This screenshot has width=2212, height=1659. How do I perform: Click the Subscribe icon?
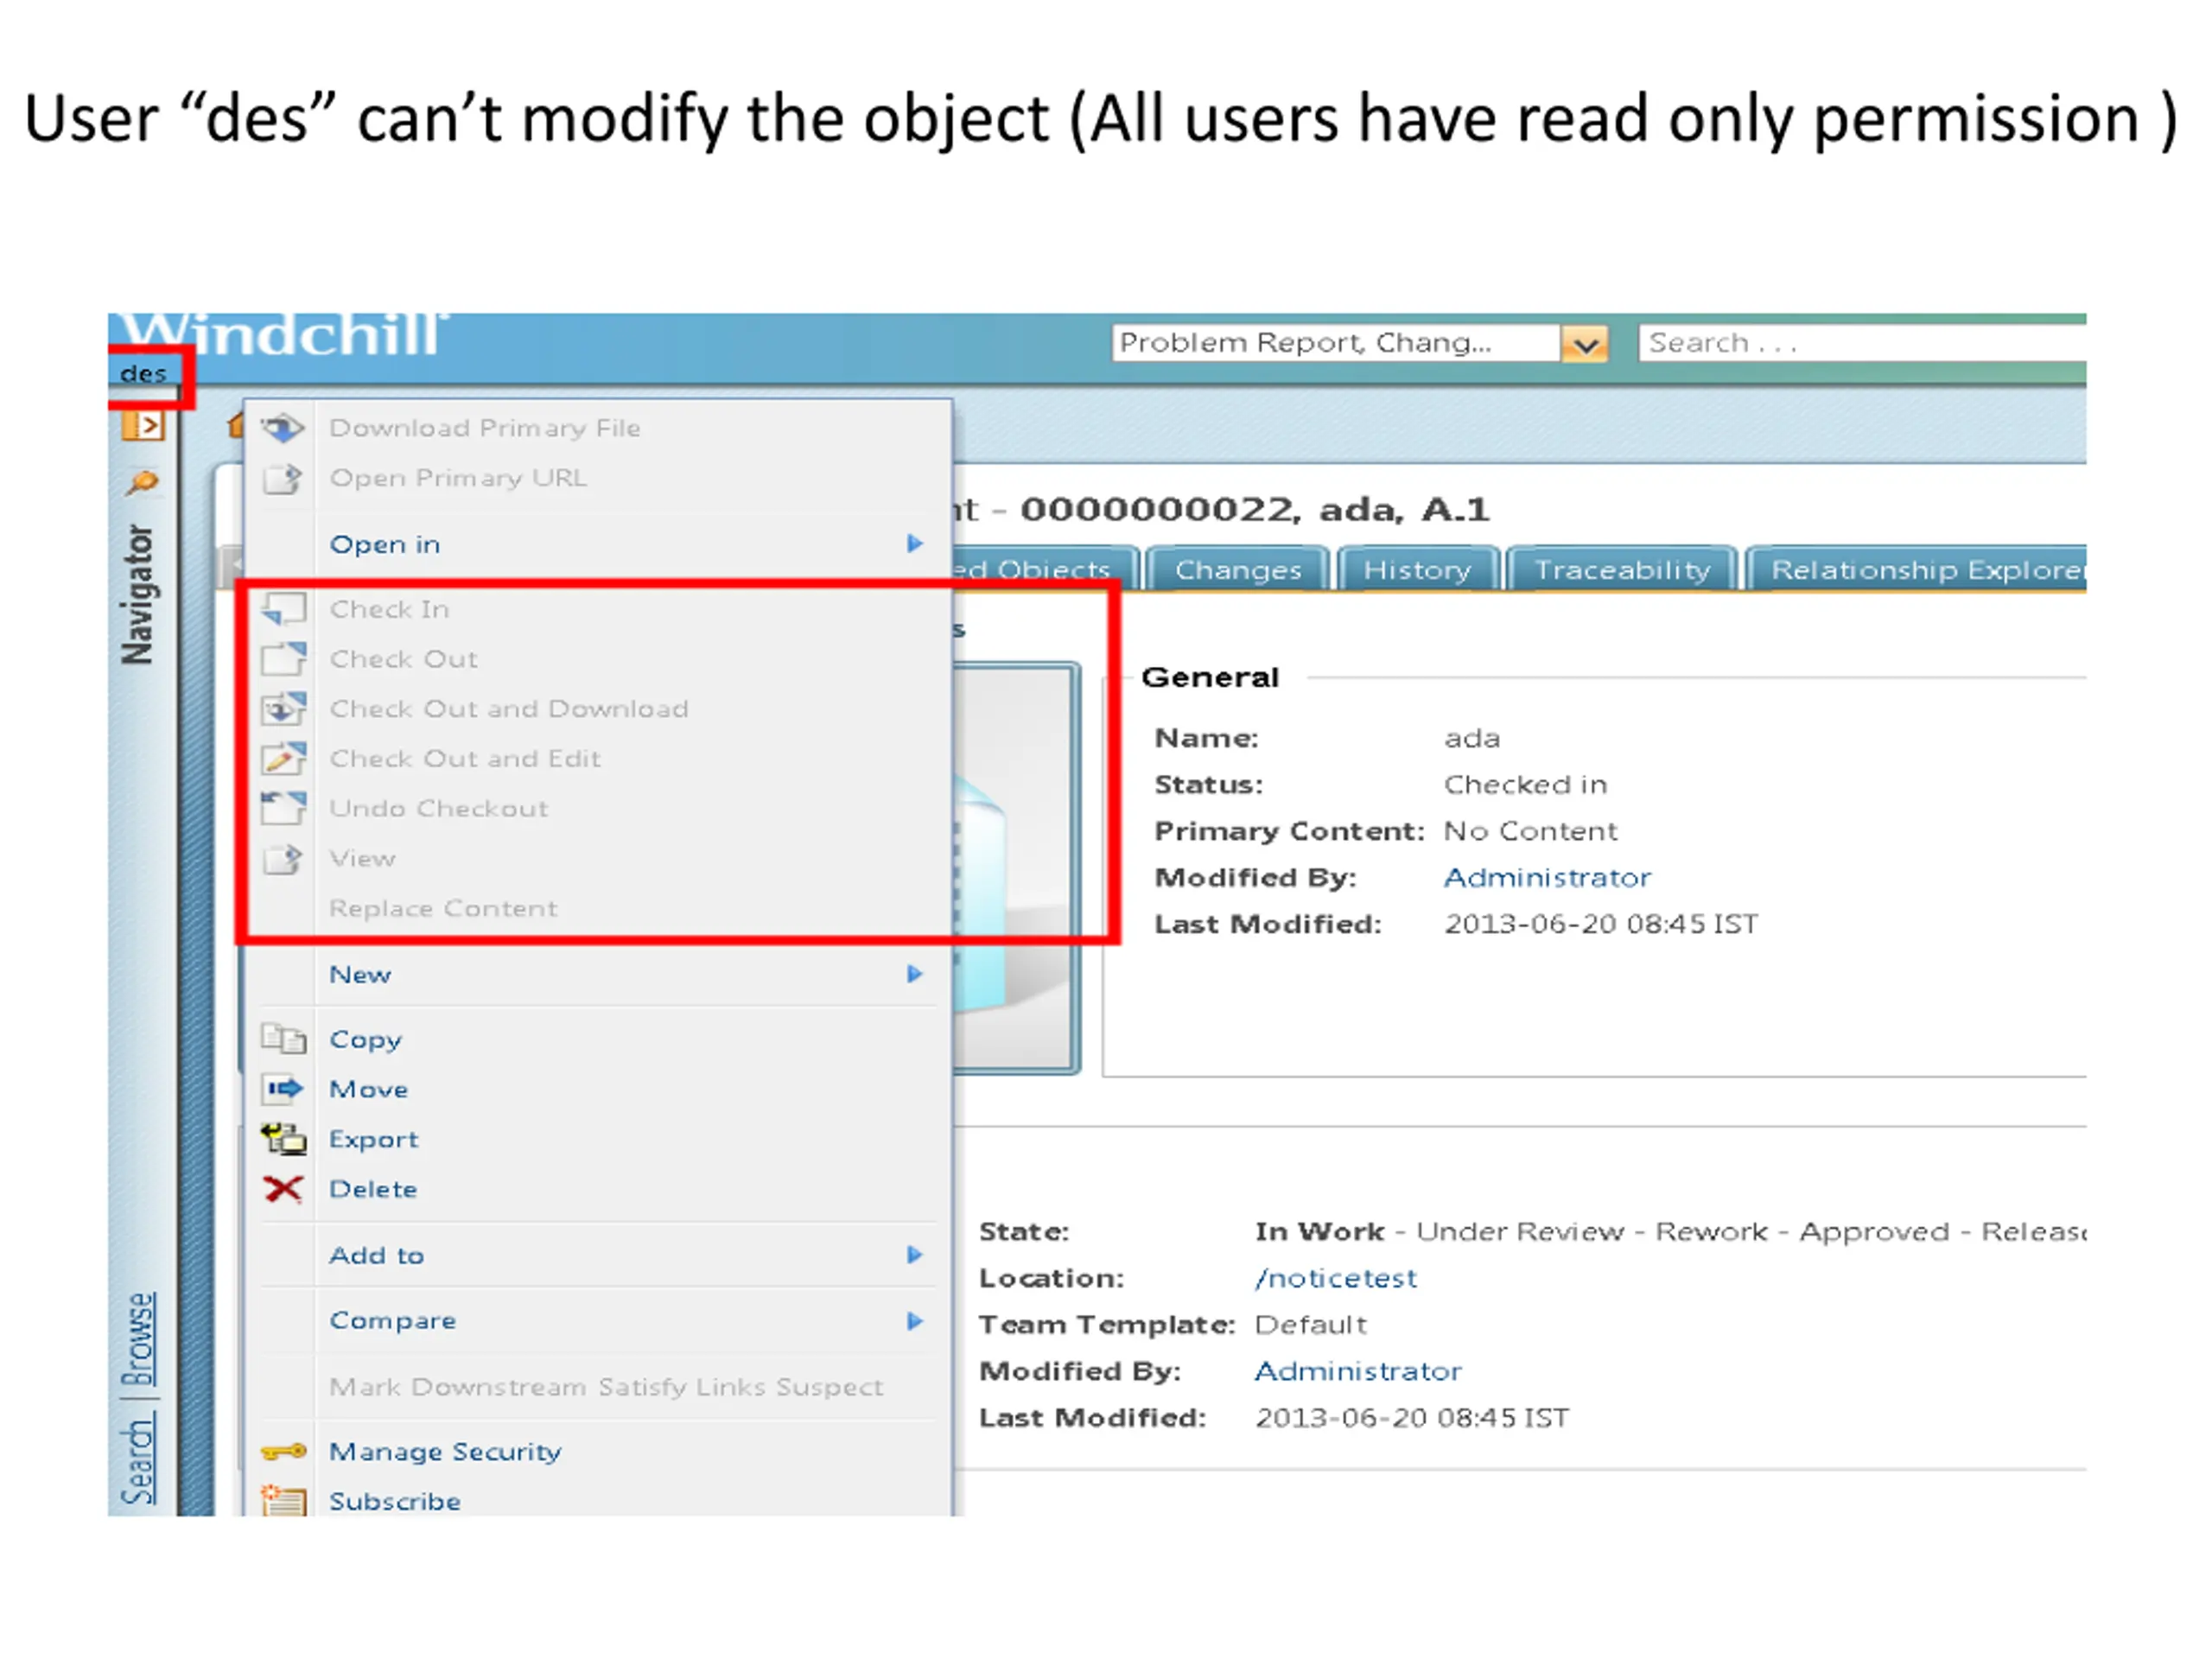[x=283, y=1500]
